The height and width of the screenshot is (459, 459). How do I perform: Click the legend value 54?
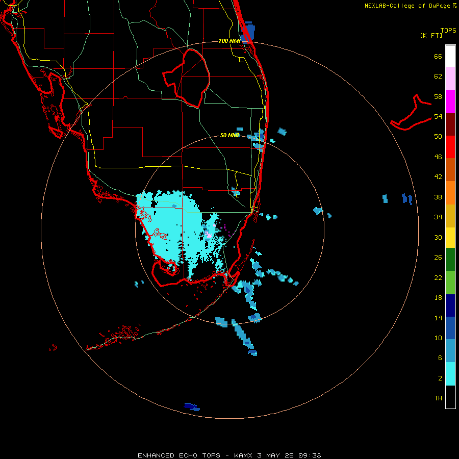tap(438, 116)
